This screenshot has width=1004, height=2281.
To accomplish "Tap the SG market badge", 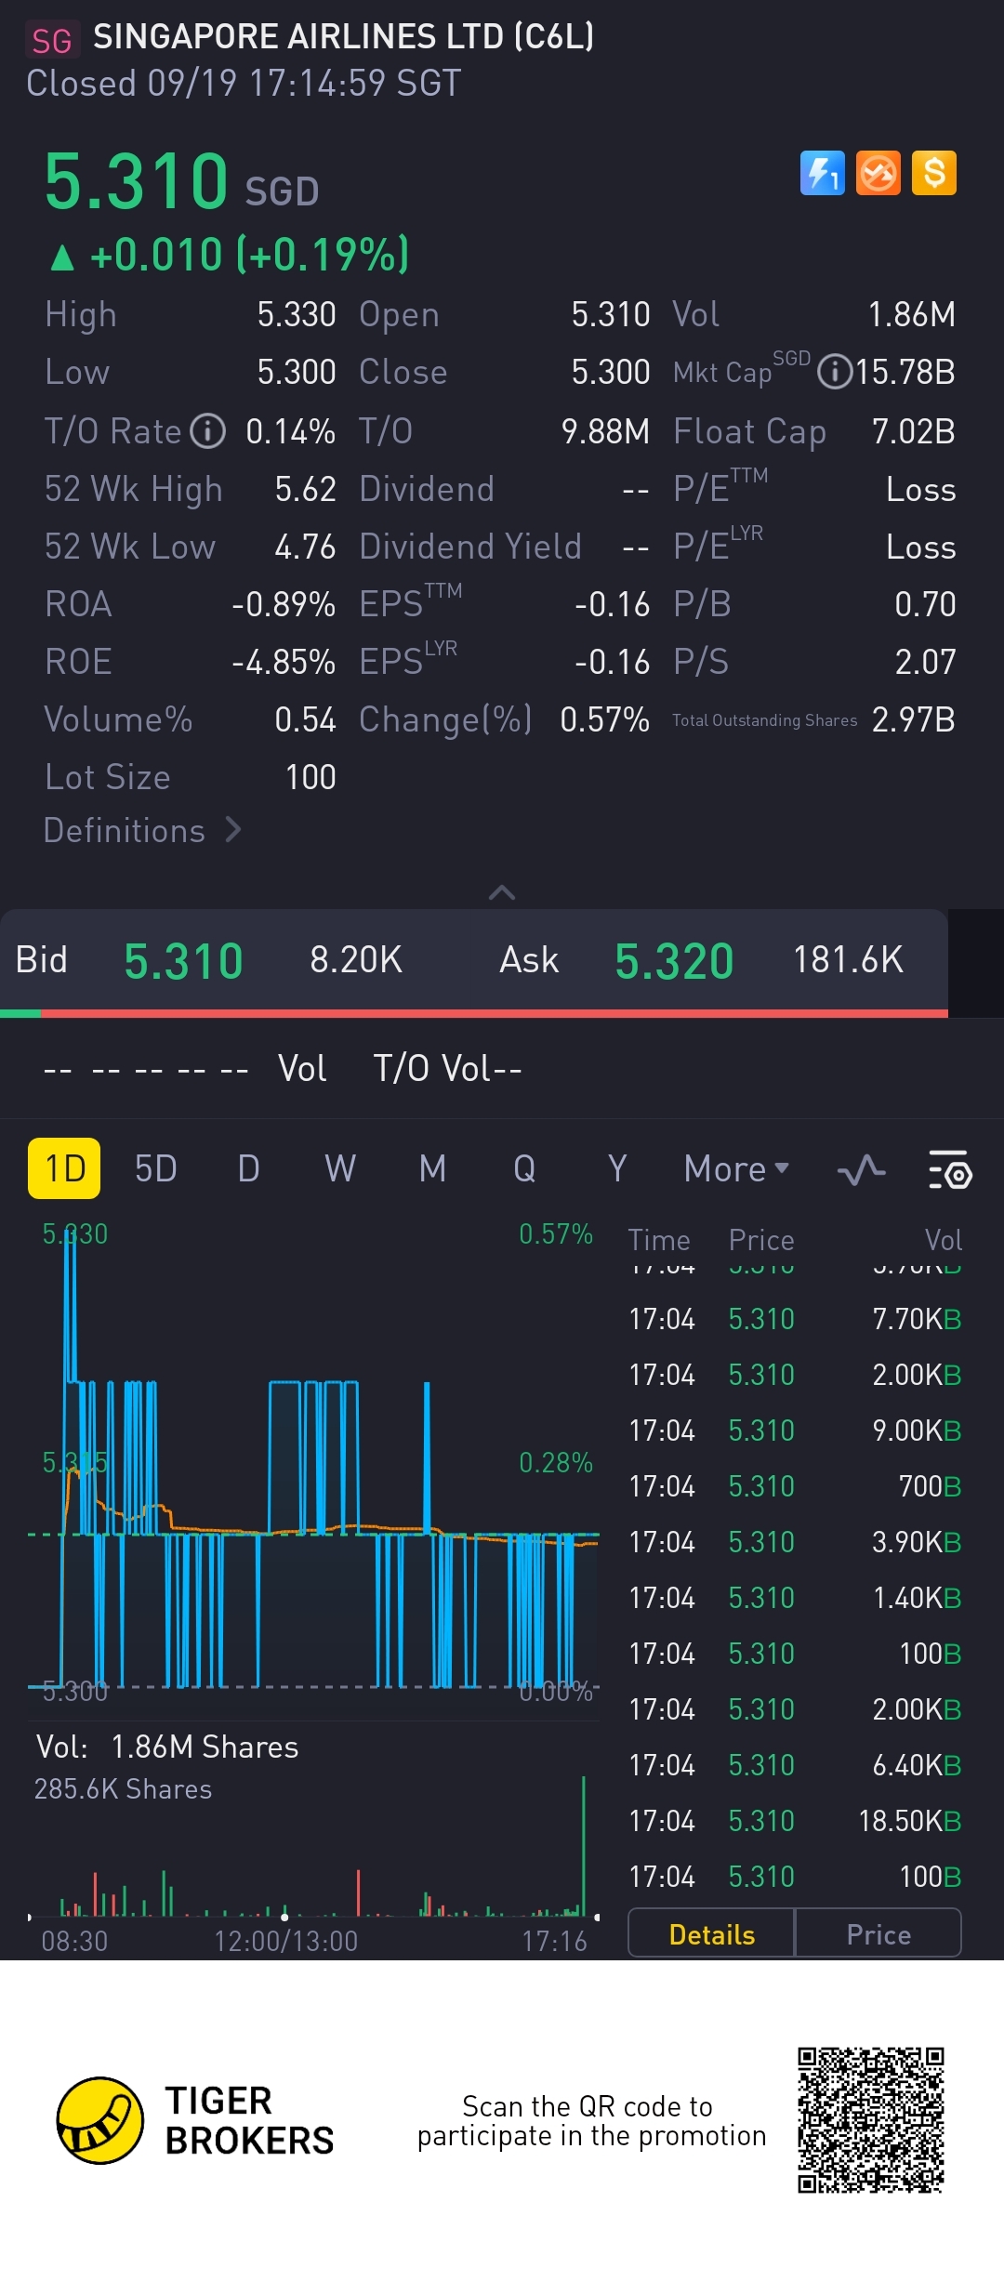I will pos(52,40).
